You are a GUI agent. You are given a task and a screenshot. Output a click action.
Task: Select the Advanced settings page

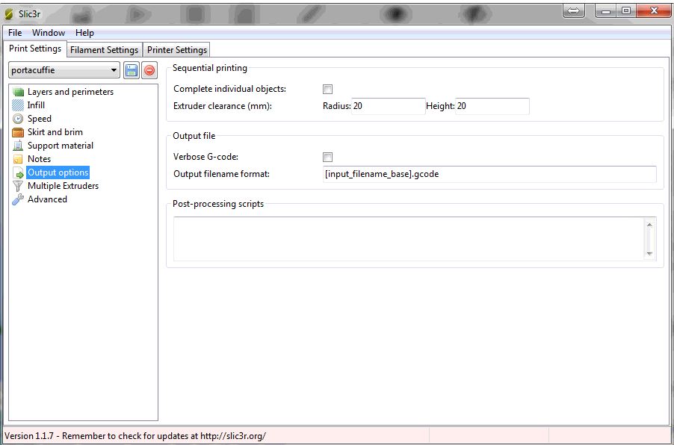47,199
